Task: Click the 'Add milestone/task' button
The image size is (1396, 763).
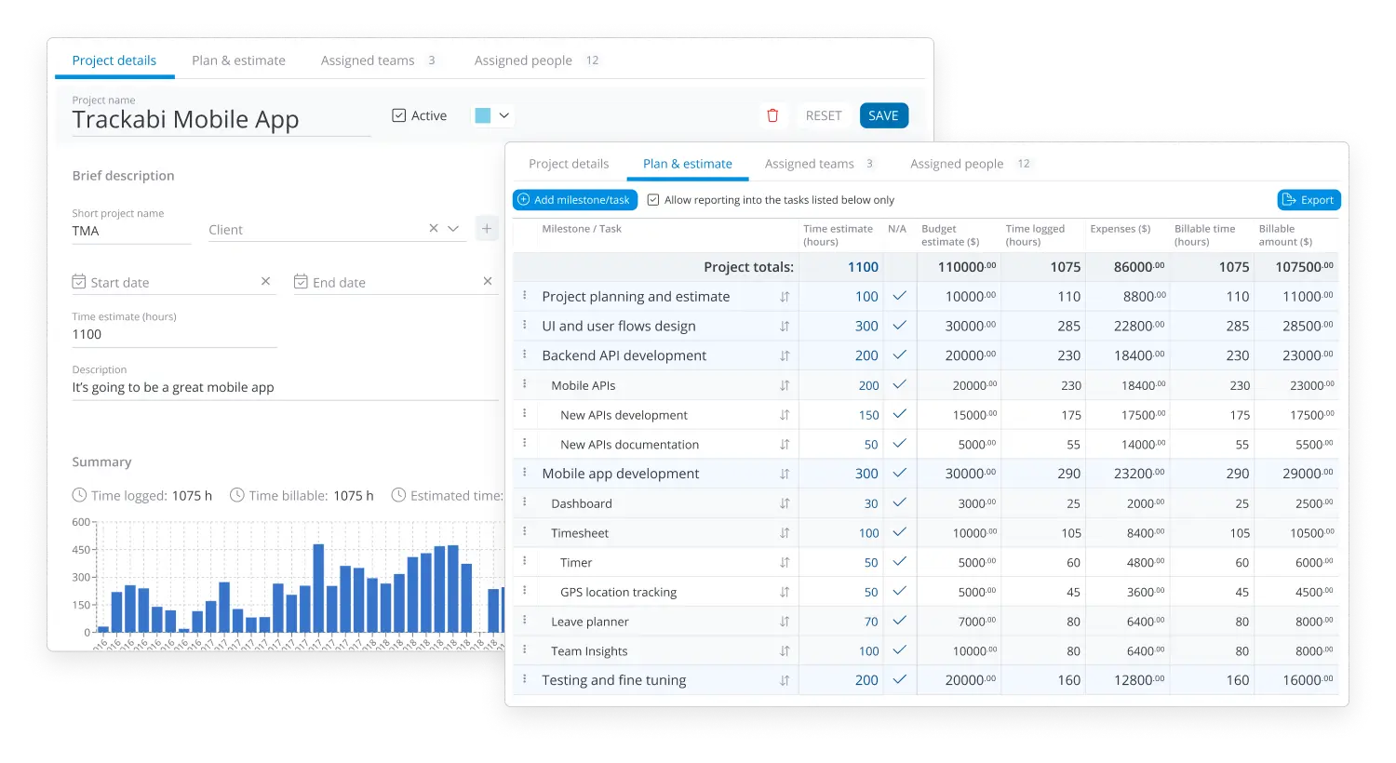Action: tap(574, 199)
